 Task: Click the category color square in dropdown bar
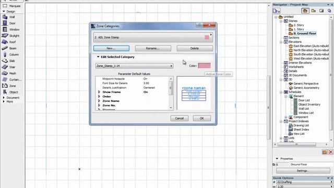click(x=207, y=38)
